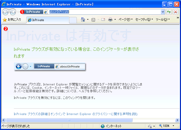Expand the zoom level dropdown arrow

pyautogui.click(x=173, y=126)
